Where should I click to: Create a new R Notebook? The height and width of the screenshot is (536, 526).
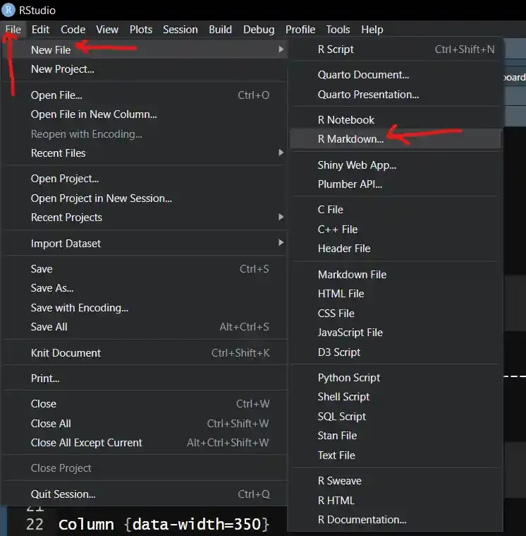(x=396, y=120)
